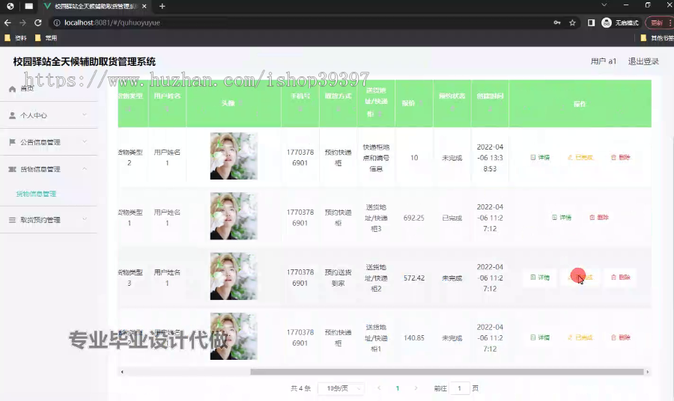Select the 货物信息管理 submenu item
Viewport: 674px width, 401px height.
click(x=36, y=194)
